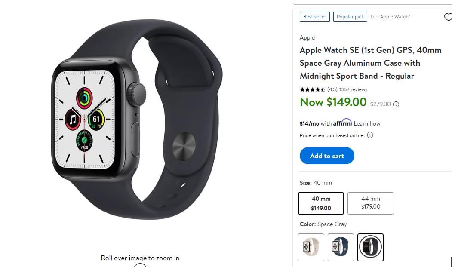Choose the blue band color swatch
The height and width of the screenshot is (267, 452).
tap(341, 247)
